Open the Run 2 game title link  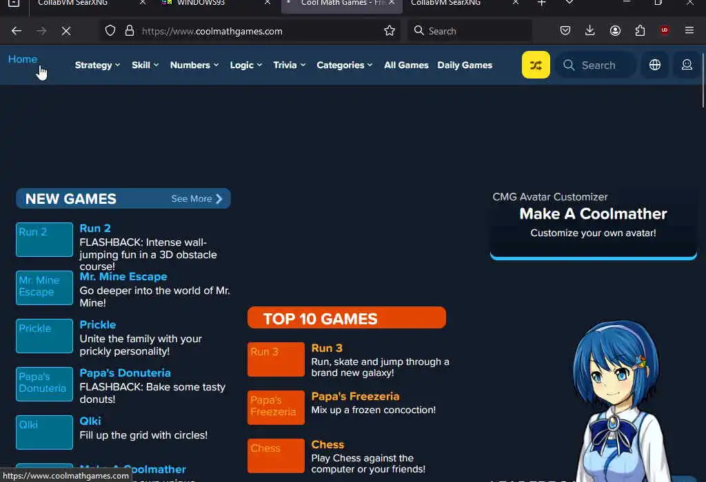click(95, 229)
